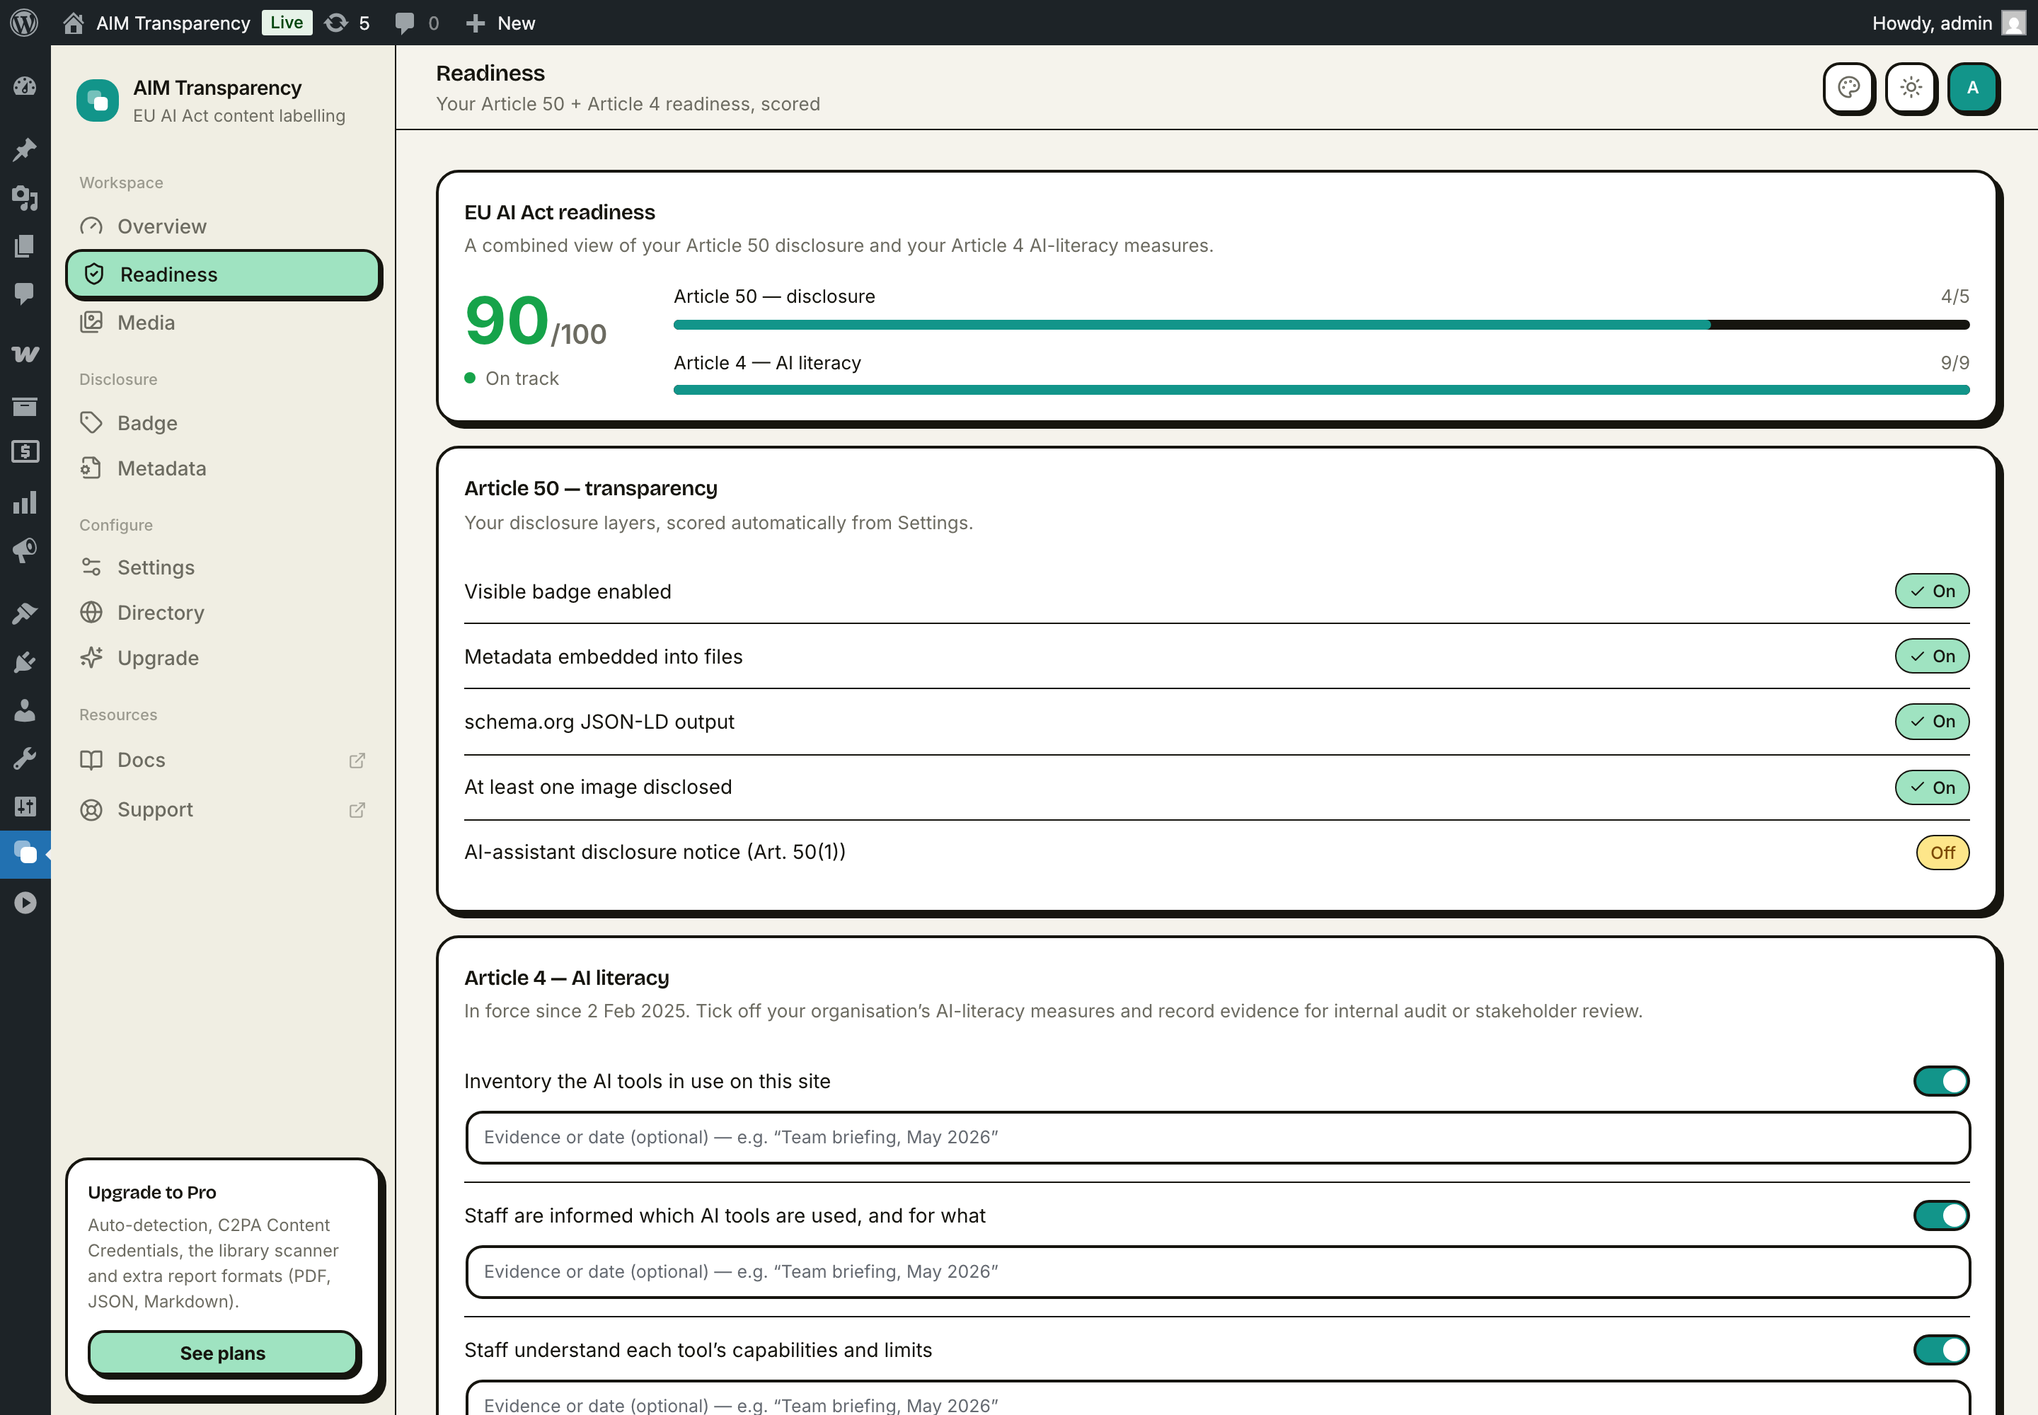Open the comments bubble in admin bar

[x=417, y=23]
